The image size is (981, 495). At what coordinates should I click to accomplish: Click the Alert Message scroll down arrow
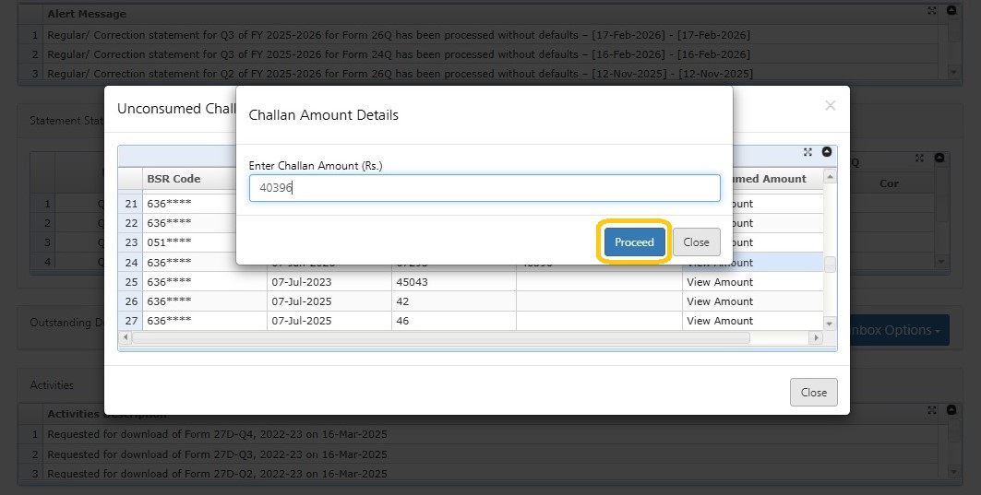pyautogui.click(x=953, y=71)
